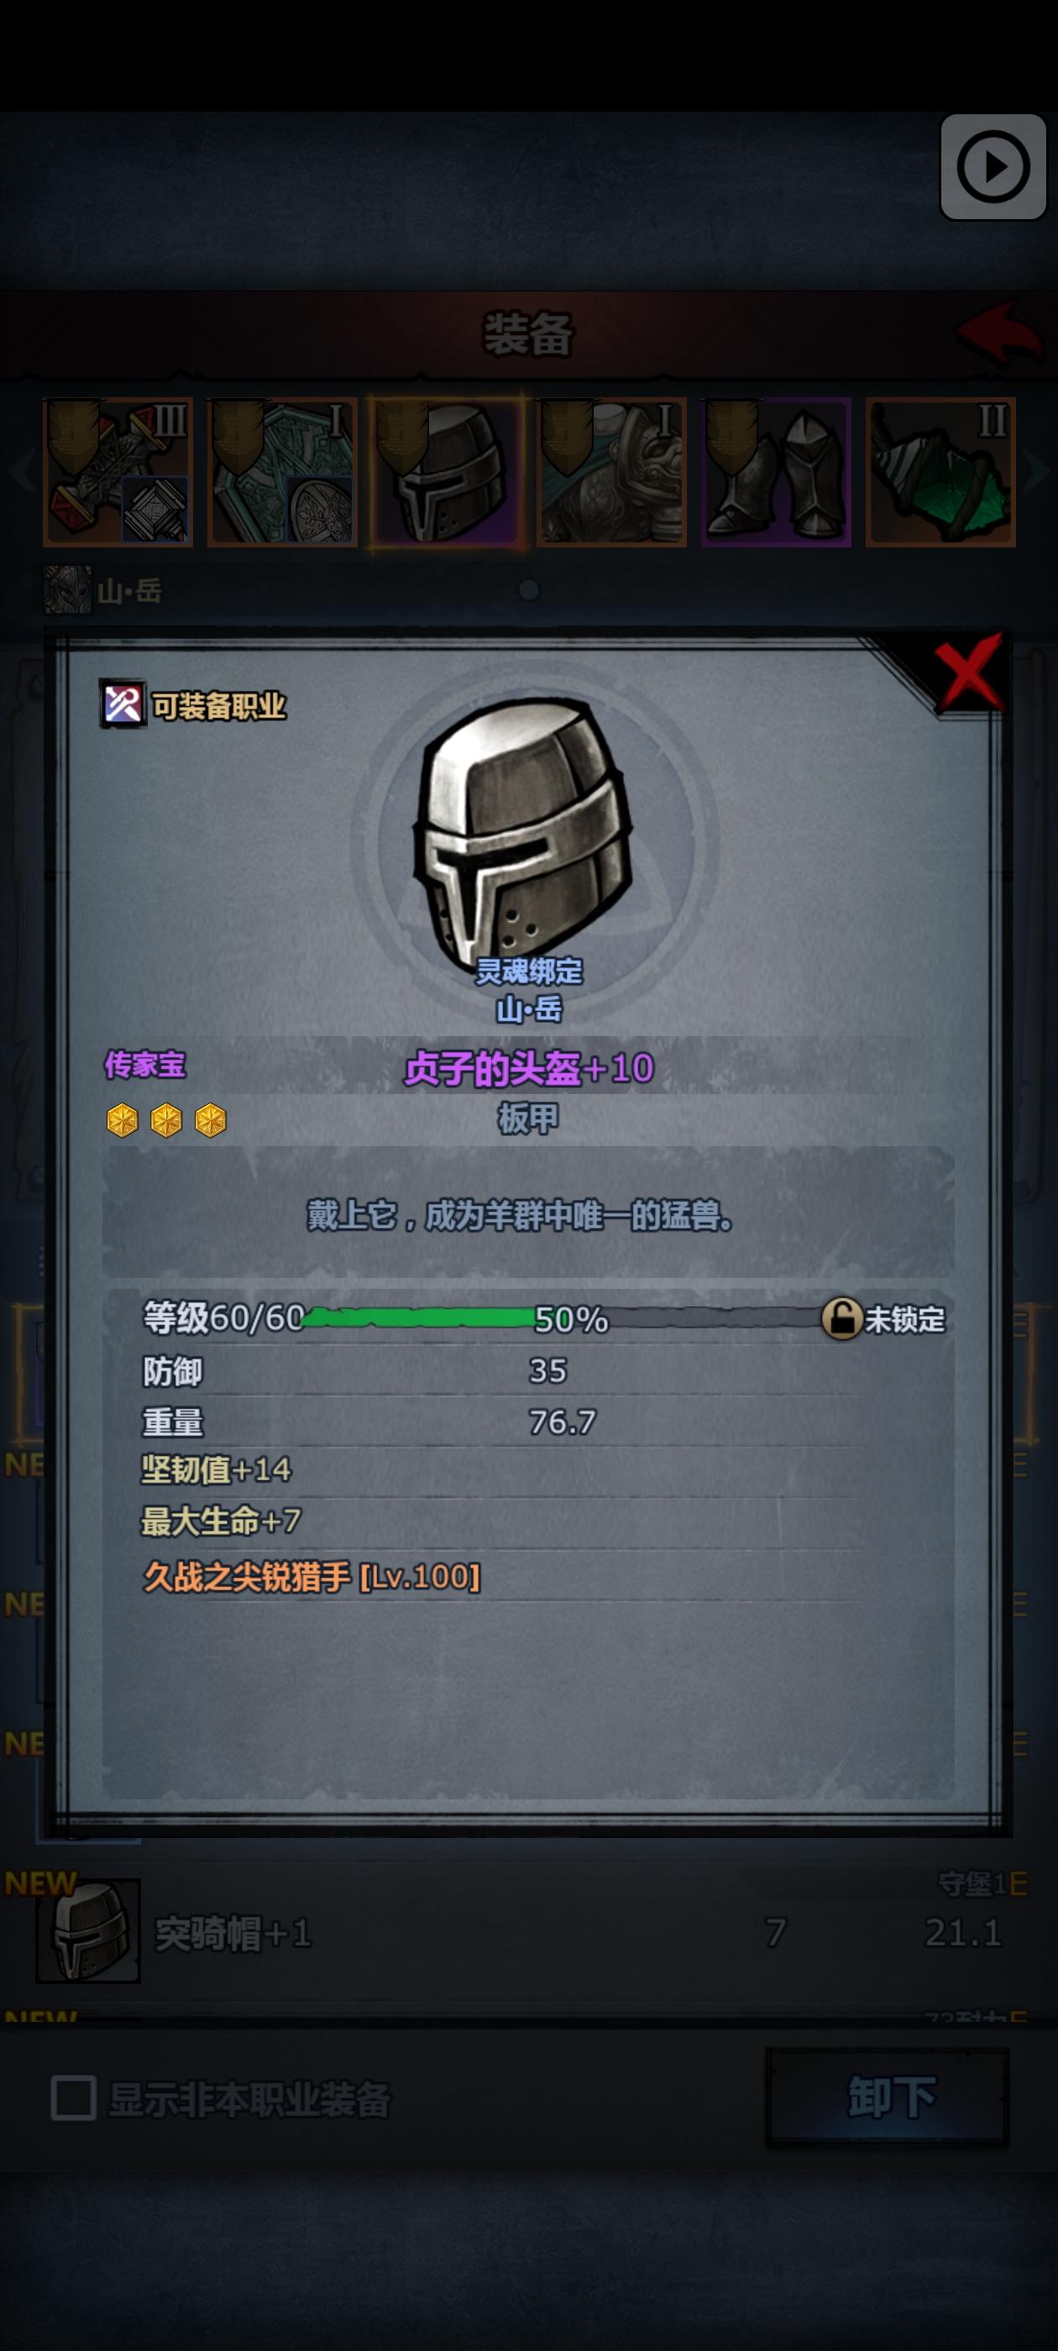Click the red back arrow
The image size is (1058, 2351).
(999, 332)
